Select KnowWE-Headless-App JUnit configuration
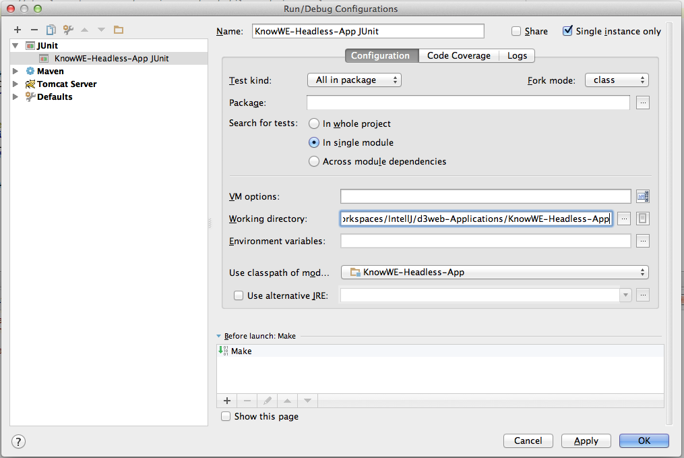 point(108,59)
